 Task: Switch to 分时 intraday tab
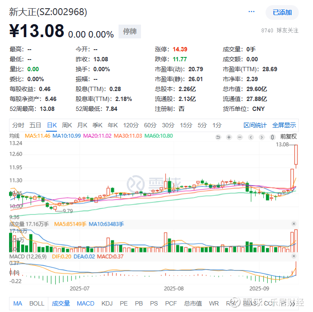point(18,125)
